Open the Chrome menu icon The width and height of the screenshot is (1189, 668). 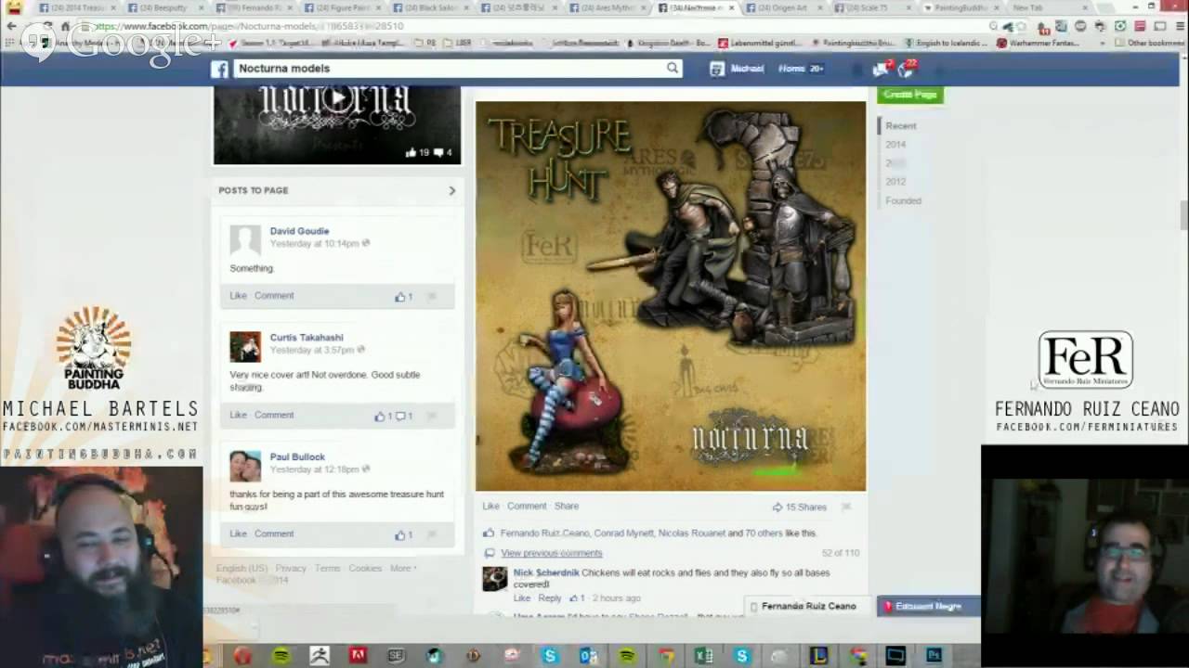pyautogui.click(x=1179, y=26)
